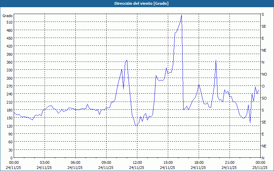Select the SO compass label
Image resolution: width=274 pixels, height=171 pixels.
tap(264, 98)
